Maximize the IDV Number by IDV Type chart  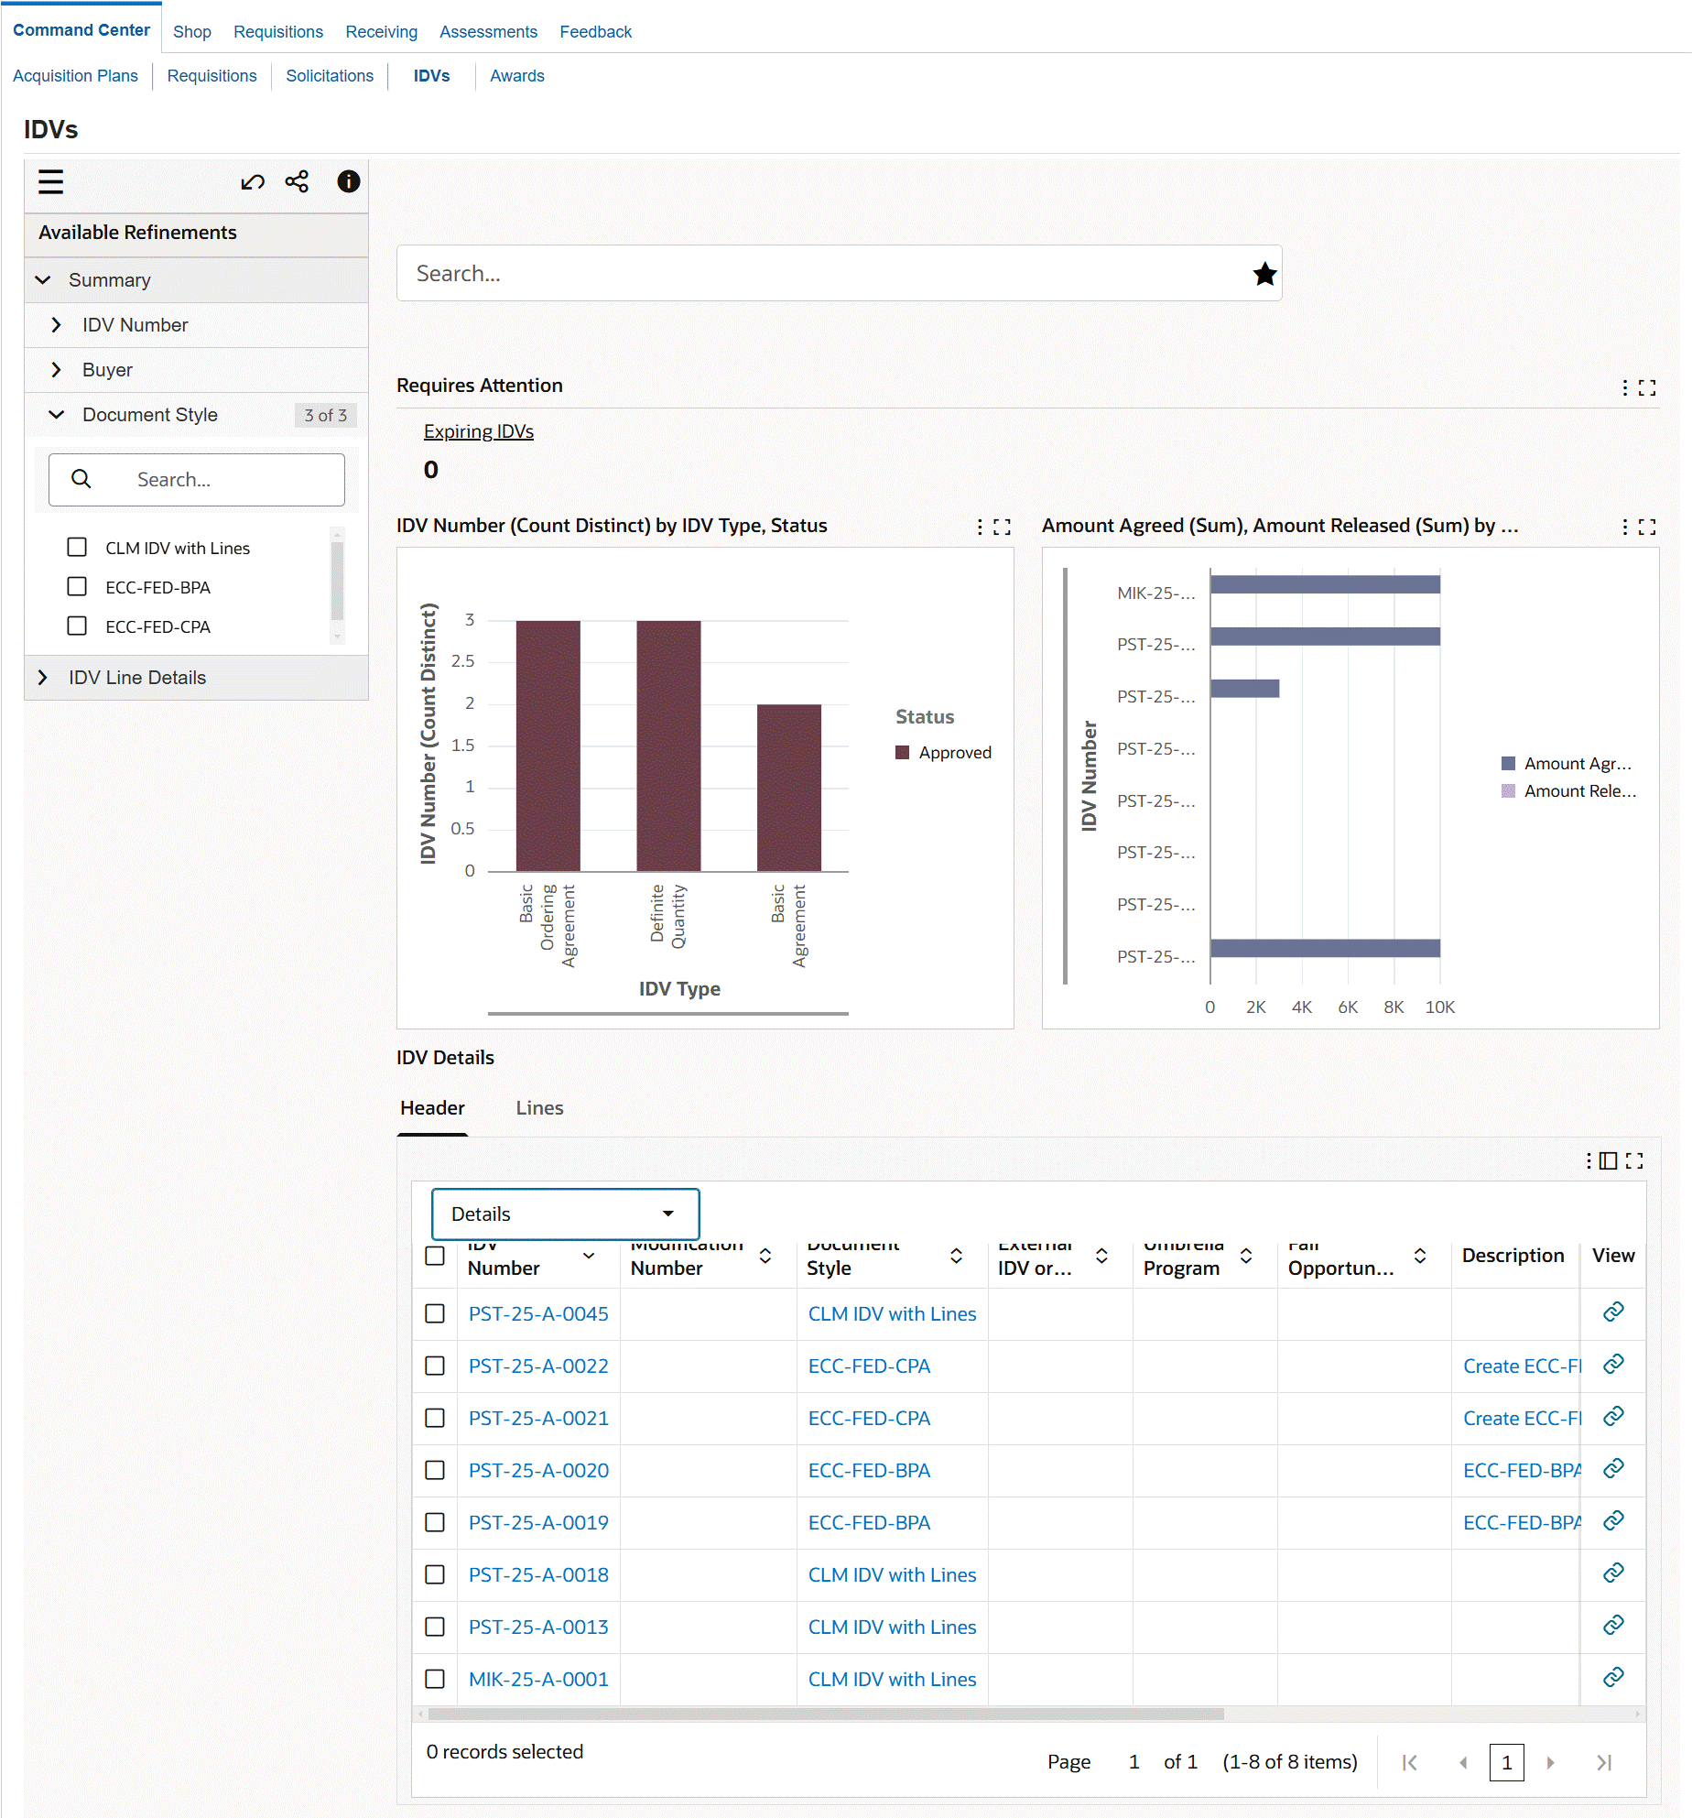coord(1003,527)
